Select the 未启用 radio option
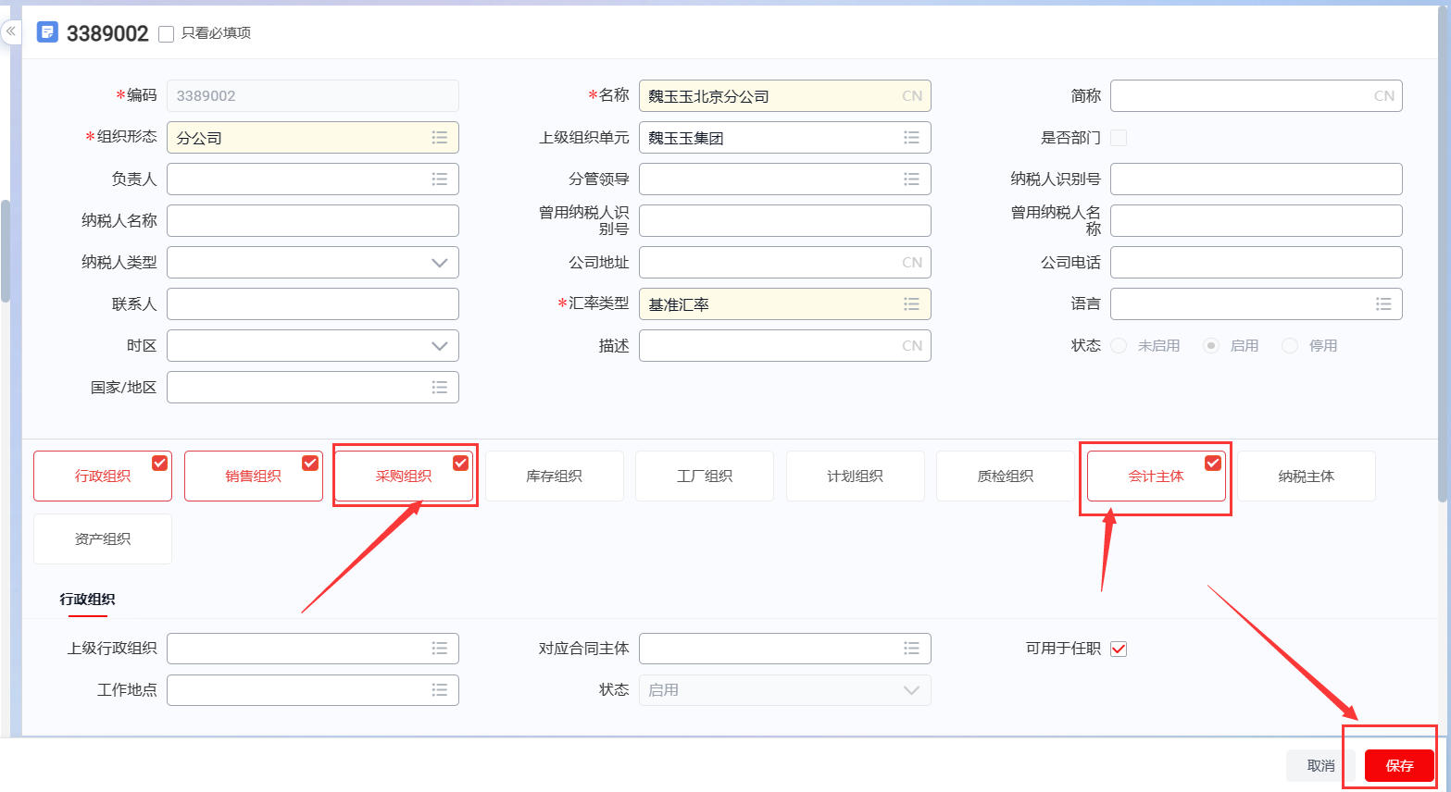This screenshot has height=792, width=1451. 1119,344
